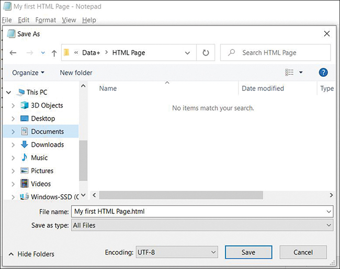Click the Cancel button
This screenshot has width=340, height=269.
(x=303, y=252)
